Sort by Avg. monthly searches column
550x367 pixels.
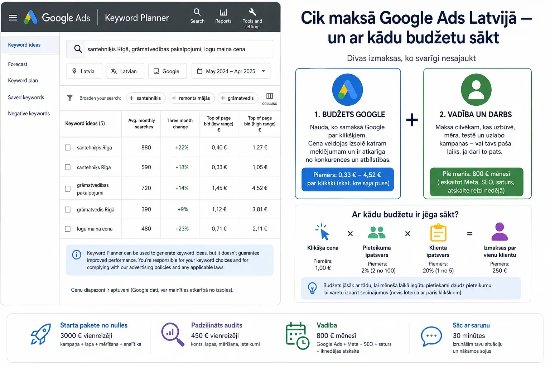[141, 123]
